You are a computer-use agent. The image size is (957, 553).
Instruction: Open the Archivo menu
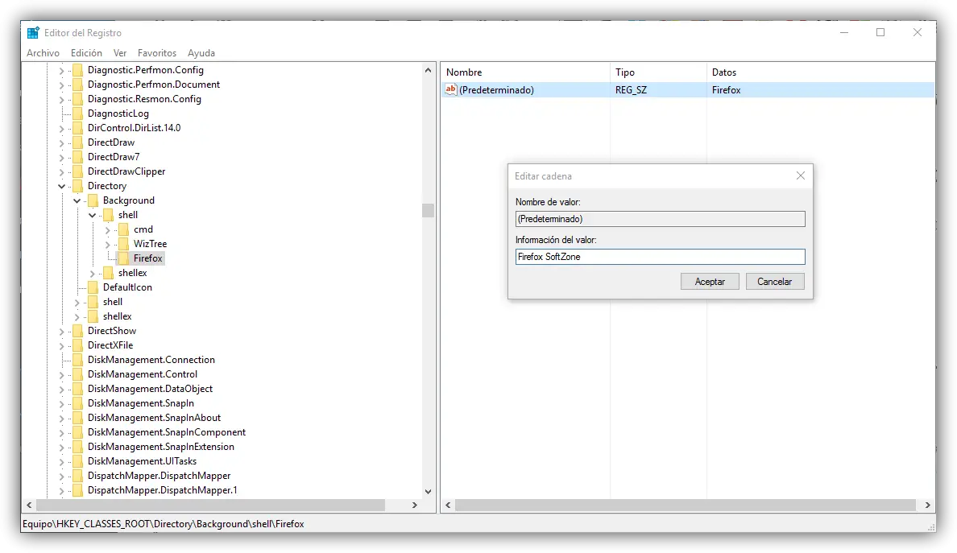43,53
